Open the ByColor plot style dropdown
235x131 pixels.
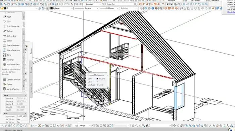click(137, 8)
